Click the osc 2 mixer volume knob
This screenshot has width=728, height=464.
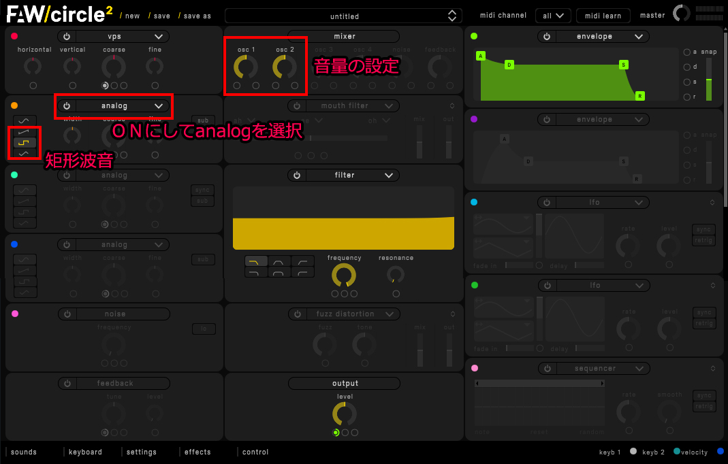click(285, 67)
